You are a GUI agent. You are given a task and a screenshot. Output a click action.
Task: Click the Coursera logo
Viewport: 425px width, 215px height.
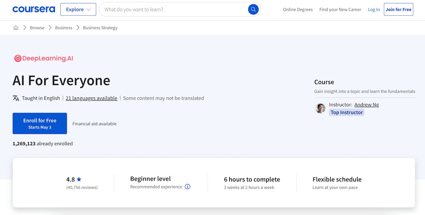[34, 9]
